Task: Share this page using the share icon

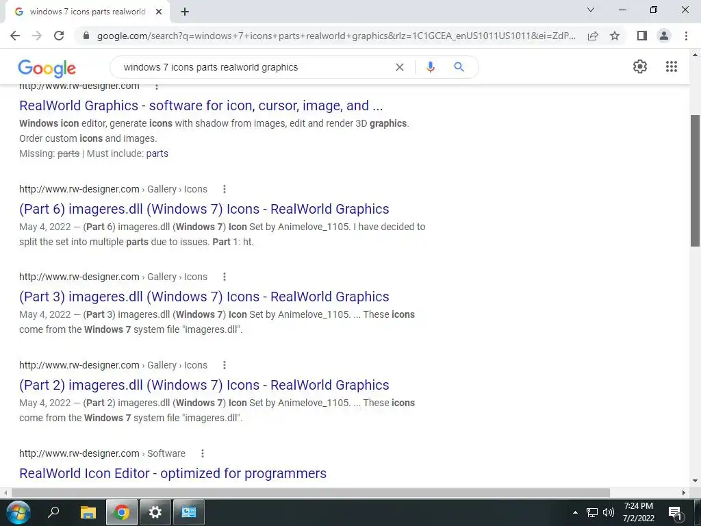Action: 593,36
